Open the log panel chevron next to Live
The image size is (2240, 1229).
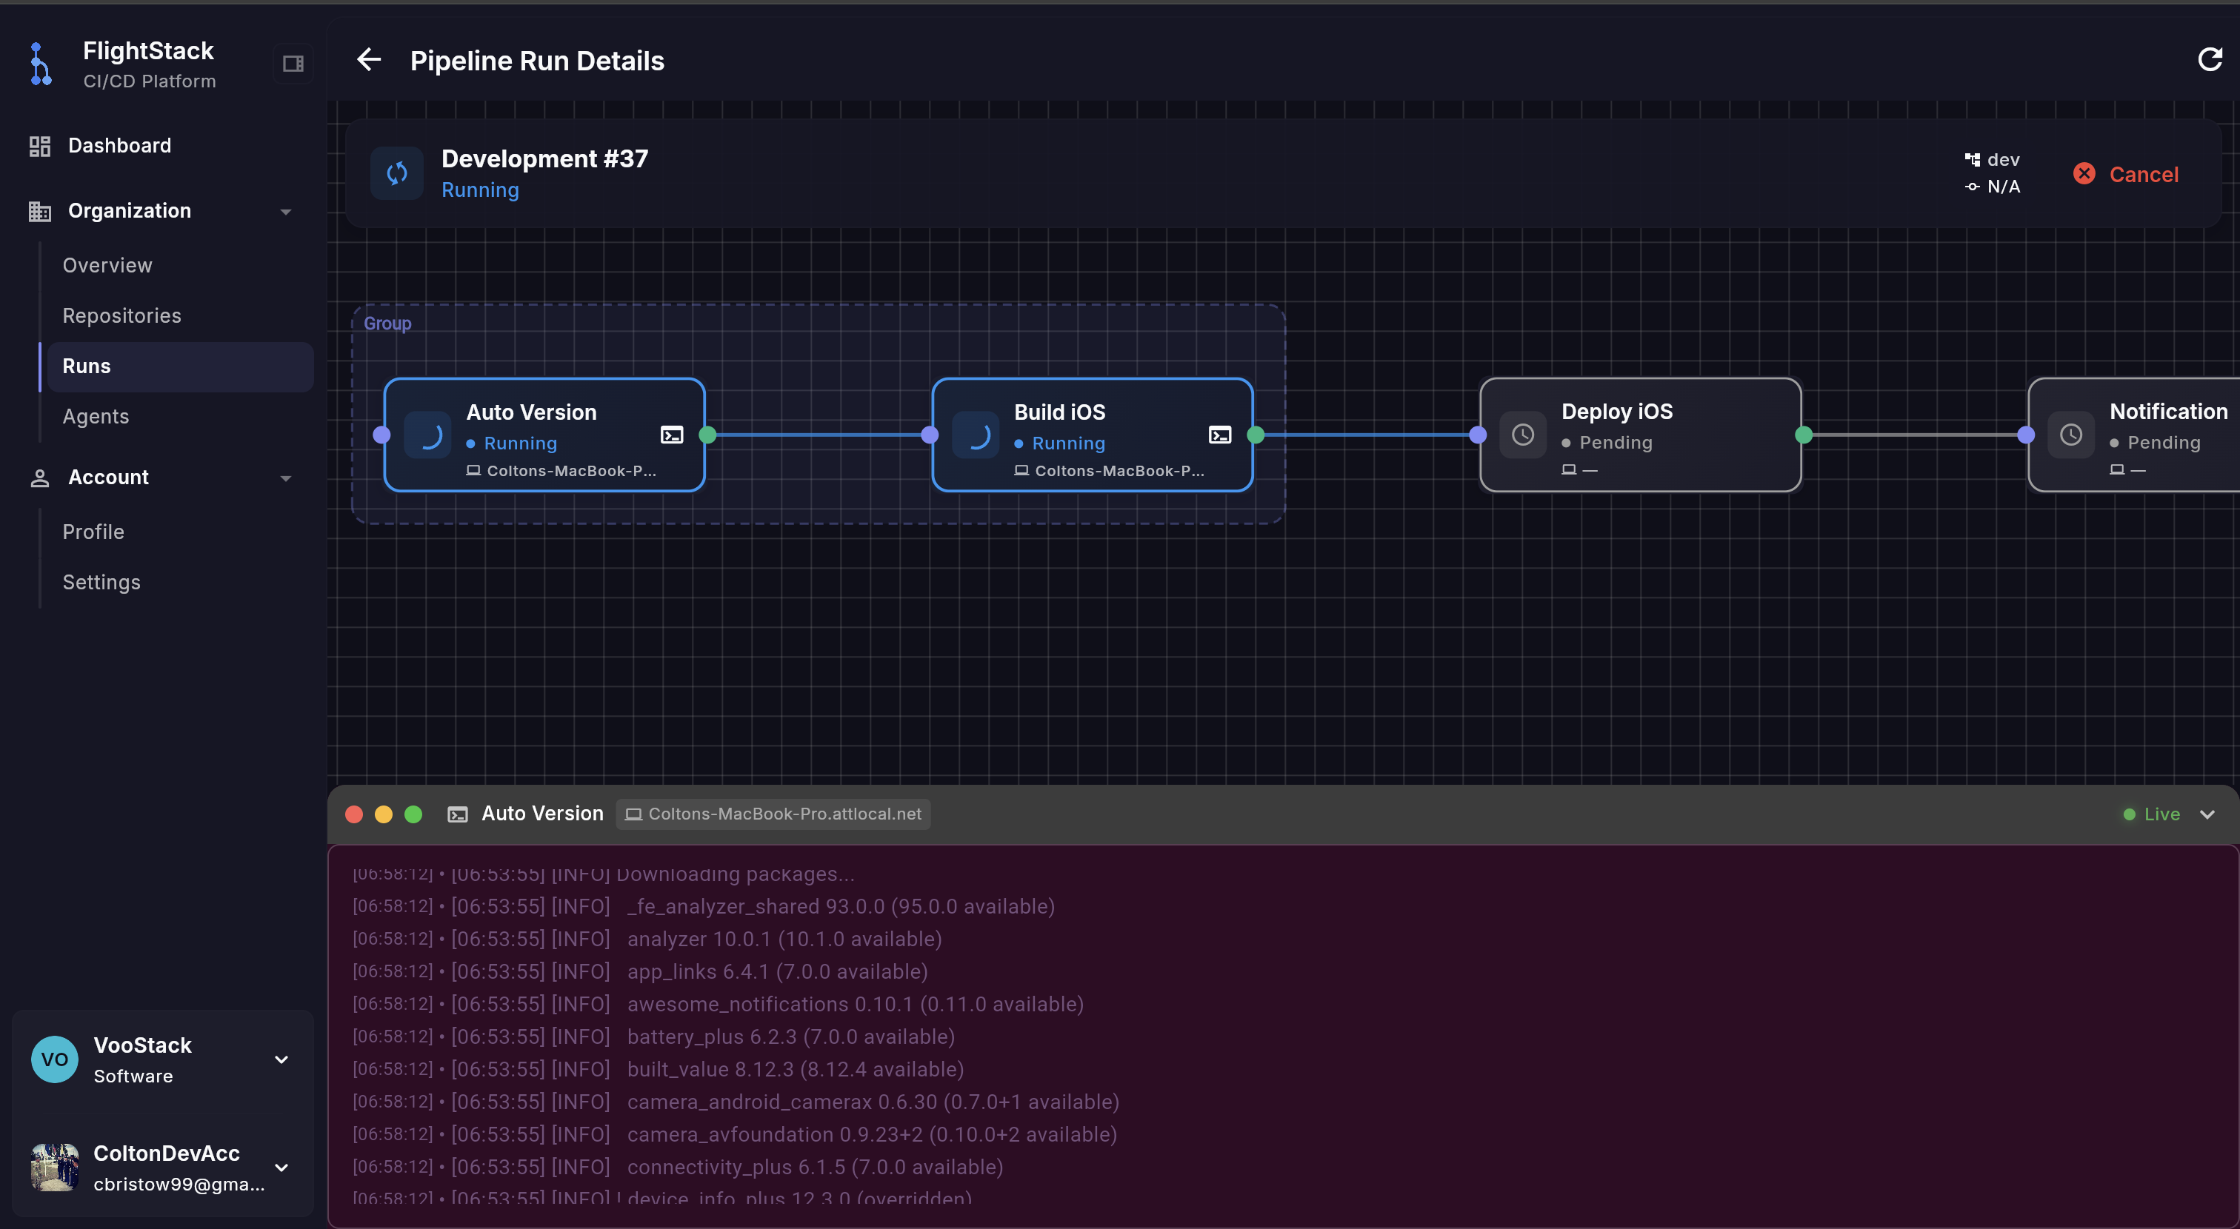[x=2208, y=814]
